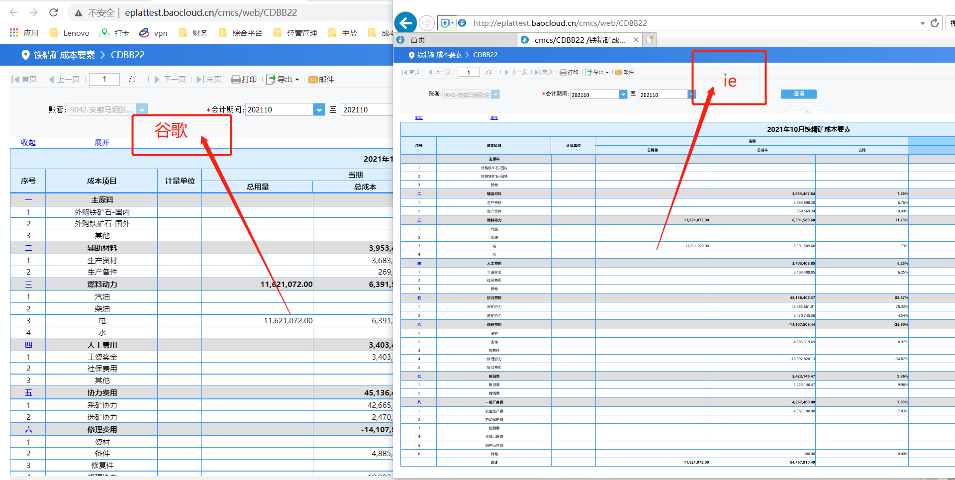Image resolution: width=955 pixels, height=480 pixels.
Task: Click 会计期间 end field 202110 in Chrome
Action: click(x=367, y=109)
